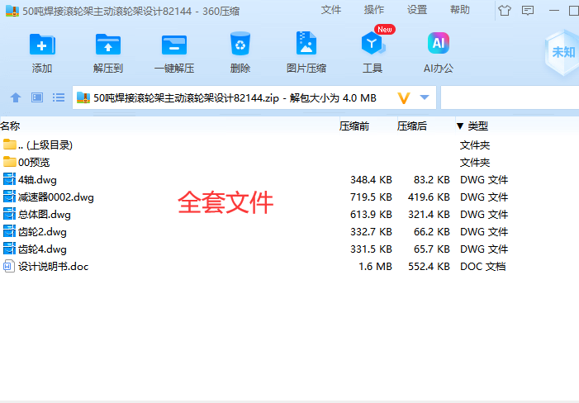579x403 pixels.
Task: Click the 添加 (Add) toolbar icon
Action: 42,45
